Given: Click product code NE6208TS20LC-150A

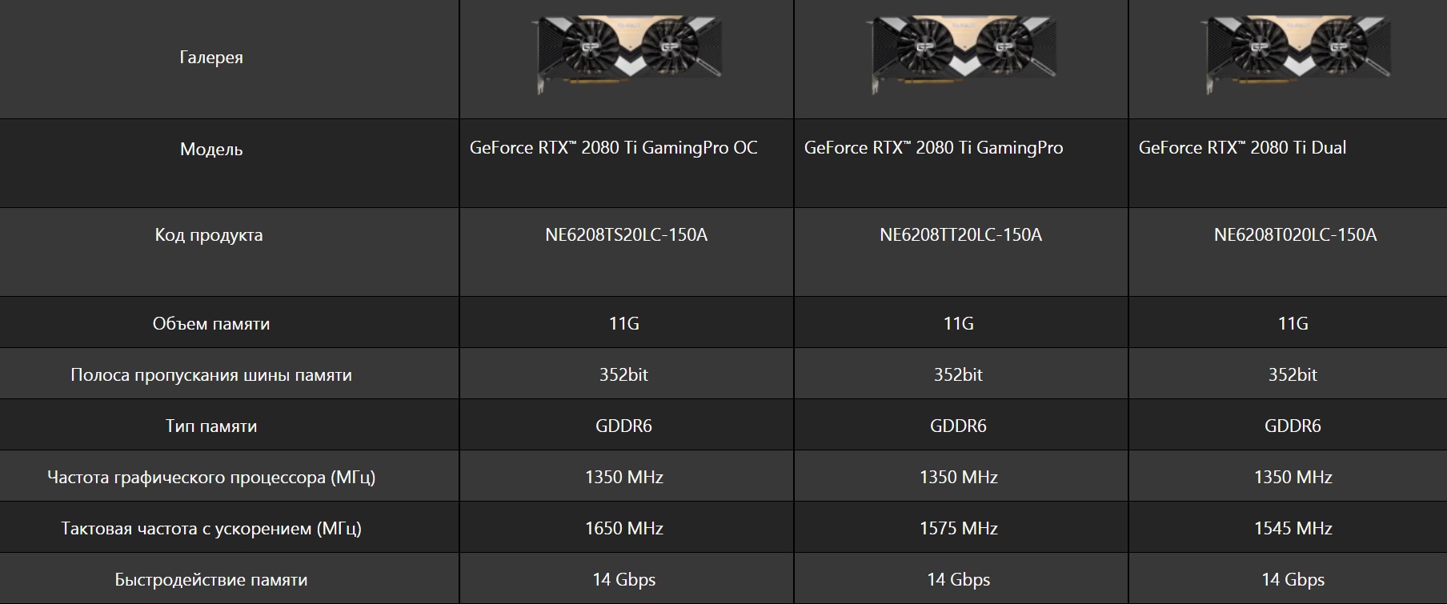Looking at the screenshot, I should tap(626, 235).
